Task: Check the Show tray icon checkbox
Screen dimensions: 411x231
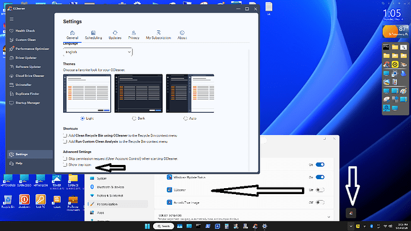Action: (x=65, y=165)
